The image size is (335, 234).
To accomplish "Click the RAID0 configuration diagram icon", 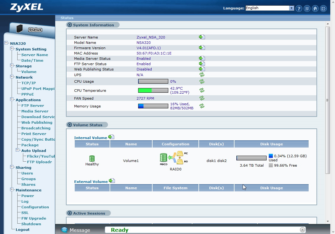I will pyautogui.click(x=174, y=158).
